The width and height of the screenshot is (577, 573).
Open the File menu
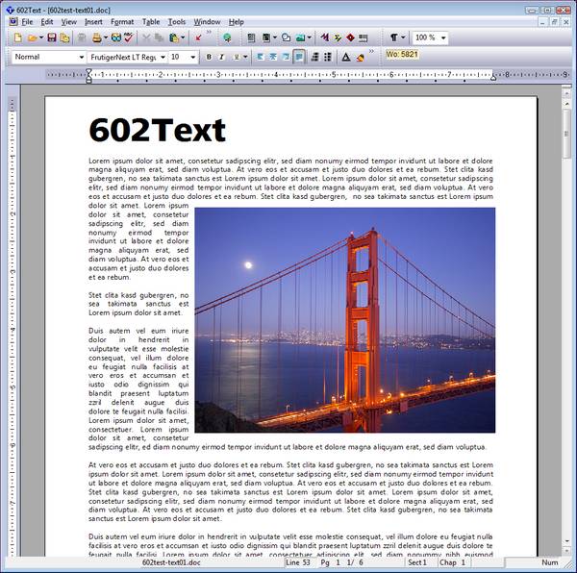27,22
